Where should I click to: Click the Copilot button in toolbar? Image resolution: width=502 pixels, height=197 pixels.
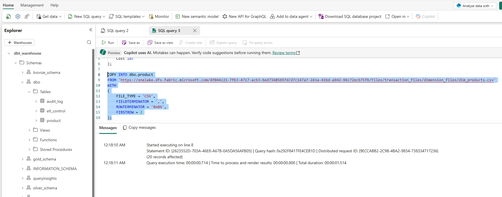tap(425, 16)
